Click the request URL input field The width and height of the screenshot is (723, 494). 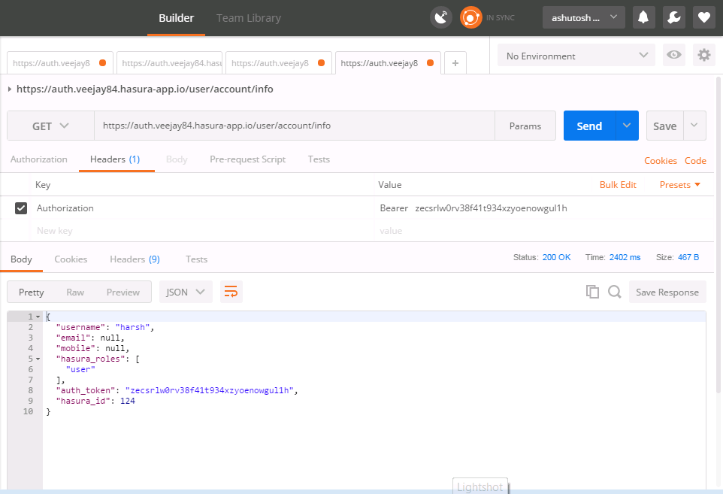click(x=295, y=126)
